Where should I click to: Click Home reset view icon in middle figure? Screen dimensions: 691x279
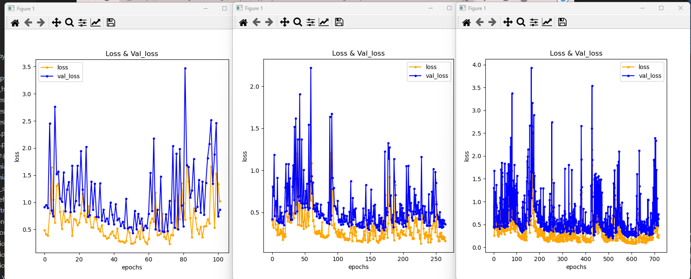point(243,22)
